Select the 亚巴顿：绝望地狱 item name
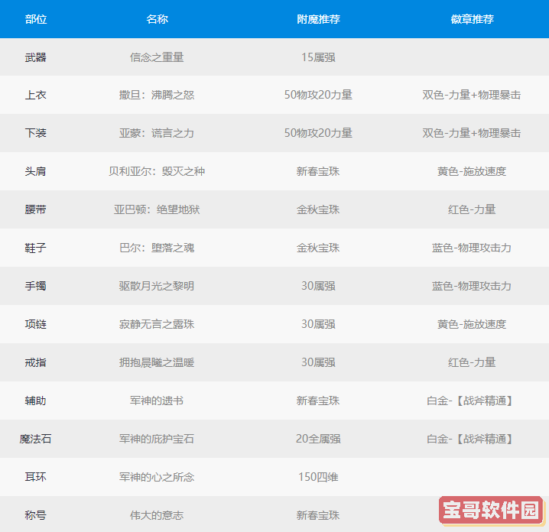The image size is (549, 532). pyautogui.click(x=157, y=209)
